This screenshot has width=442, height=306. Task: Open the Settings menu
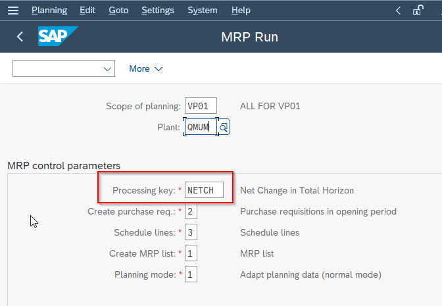click(x=158, y=11)
